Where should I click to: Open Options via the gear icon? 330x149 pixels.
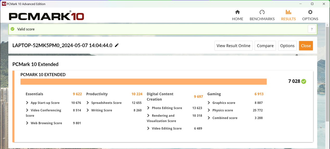pos(310,12)
